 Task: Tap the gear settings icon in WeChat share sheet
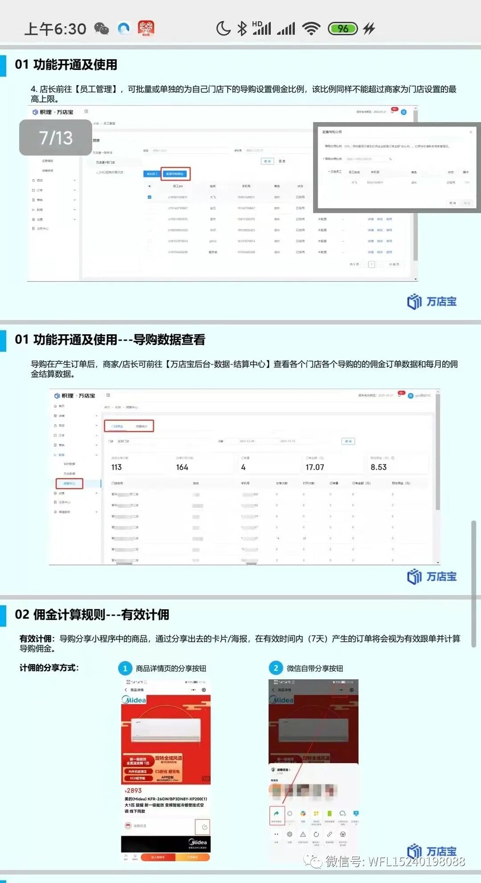pos(290,834)
